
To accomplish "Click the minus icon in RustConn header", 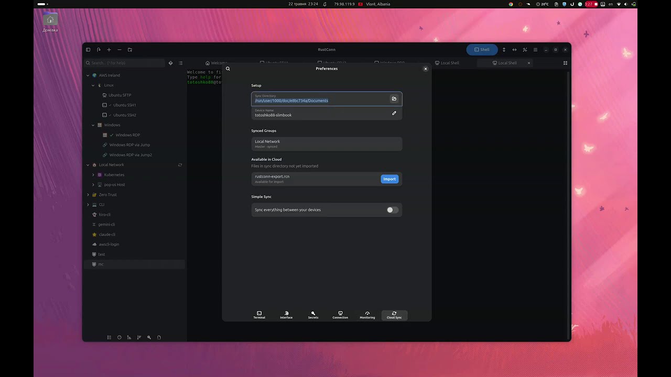I will (x=120, y=50).
